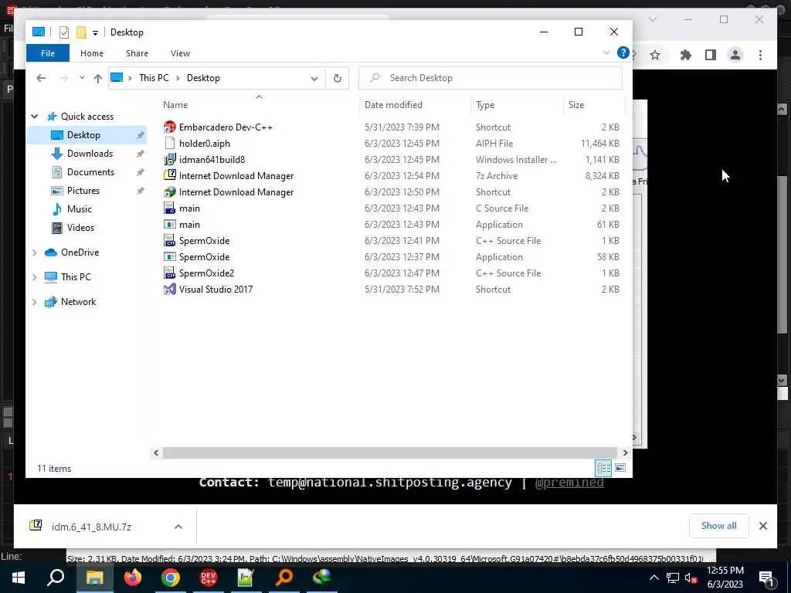Screen dimensions: 791x593
Task: Select Internet Download Manager shortcut icon
Action: click(170, 191)
